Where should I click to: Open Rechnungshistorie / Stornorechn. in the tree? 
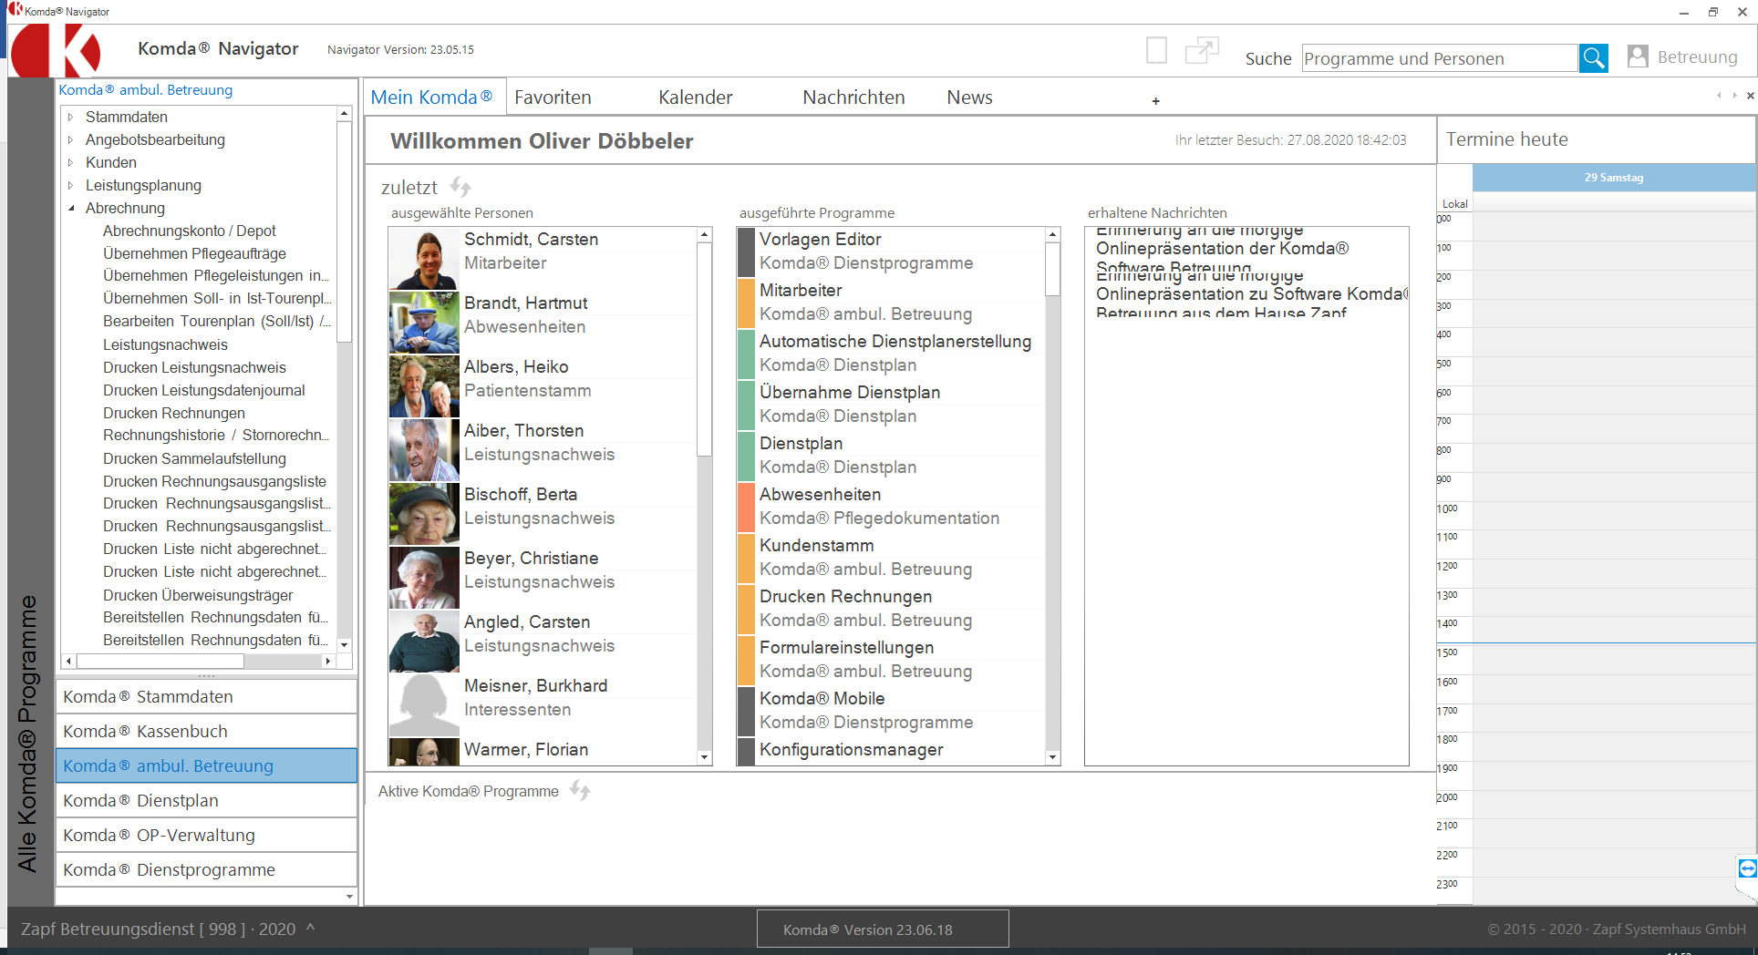tap(216, 436)
